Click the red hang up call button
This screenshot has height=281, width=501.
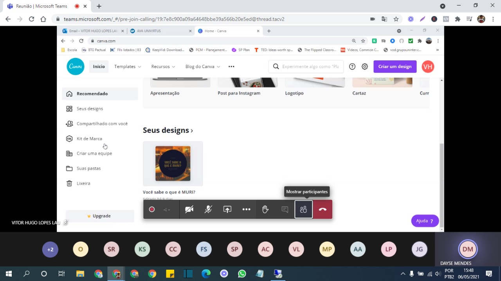323,209
